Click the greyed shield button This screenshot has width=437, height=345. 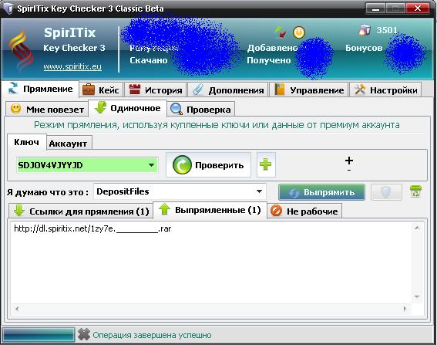[x=386, y=192]
